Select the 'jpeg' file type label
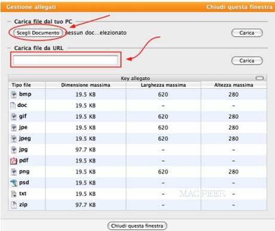275x231 pixels. (x=25, y=138)
